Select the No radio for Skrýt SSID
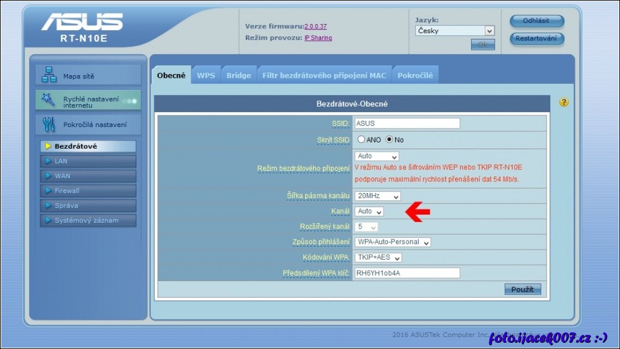Viewport: 620px width, 349px height. pyautogui.click(x=389, y=140)
